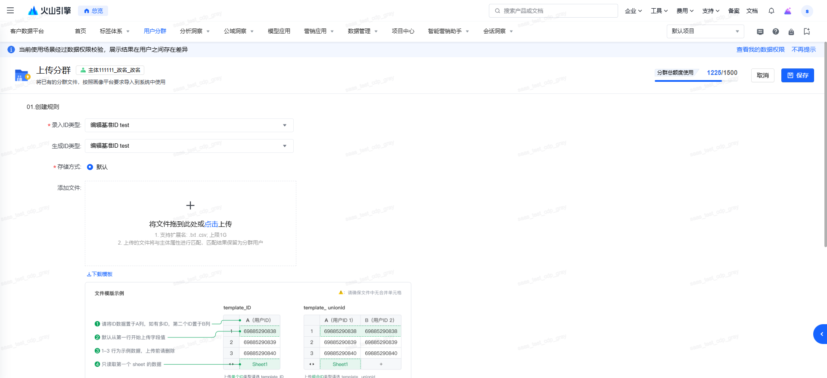
Task: Select the 默认 storage radio button
Action: click(90, 167)
